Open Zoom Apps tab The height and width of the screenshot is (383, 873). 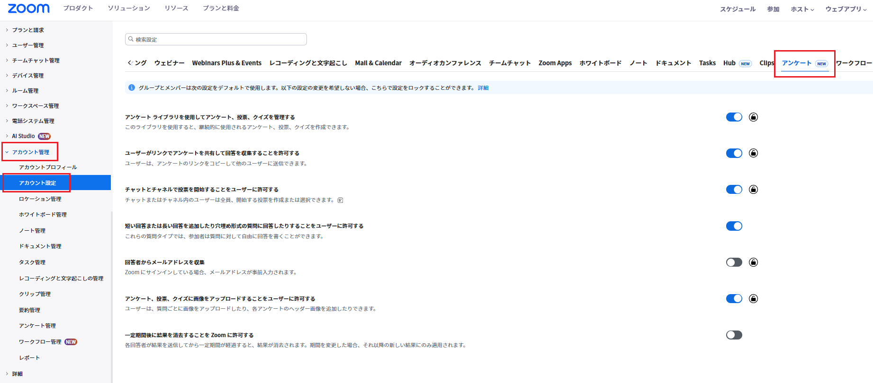click(x=555, y=63)
